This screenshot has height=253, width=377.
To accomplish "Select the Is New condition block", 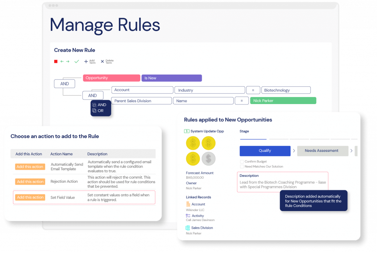I will click(x=172, y=78).
